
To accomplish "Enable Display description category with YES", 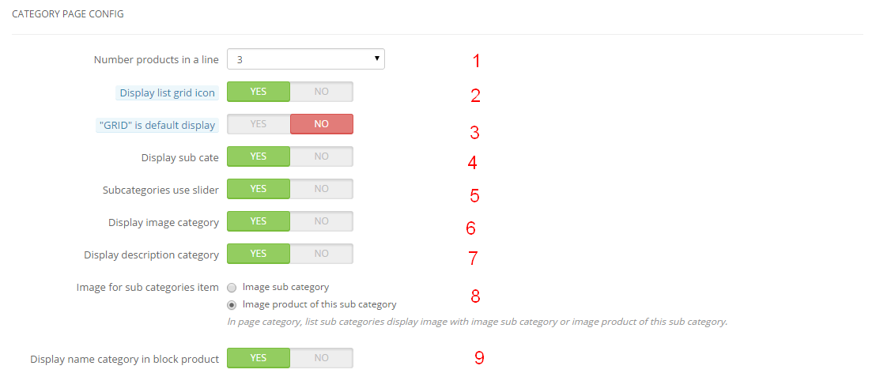I will [x=259, y=254].
